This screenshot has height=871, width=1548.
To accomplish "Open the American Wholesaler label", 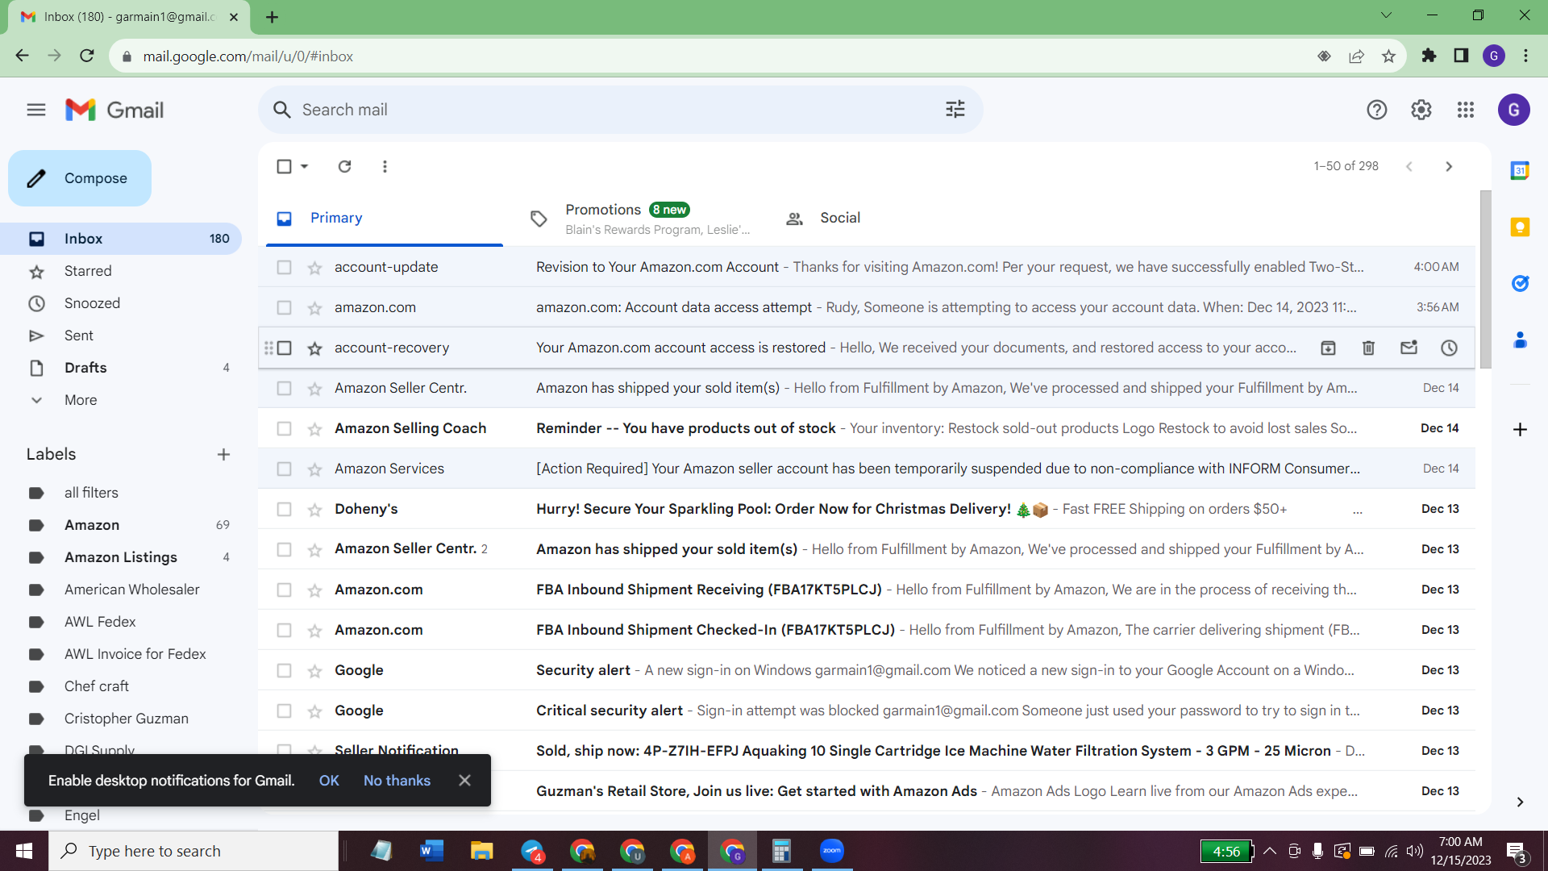I will point(132,590).
